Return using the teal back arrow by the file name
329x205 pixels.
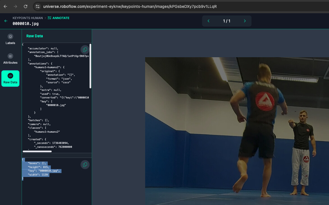pos(6,21)
